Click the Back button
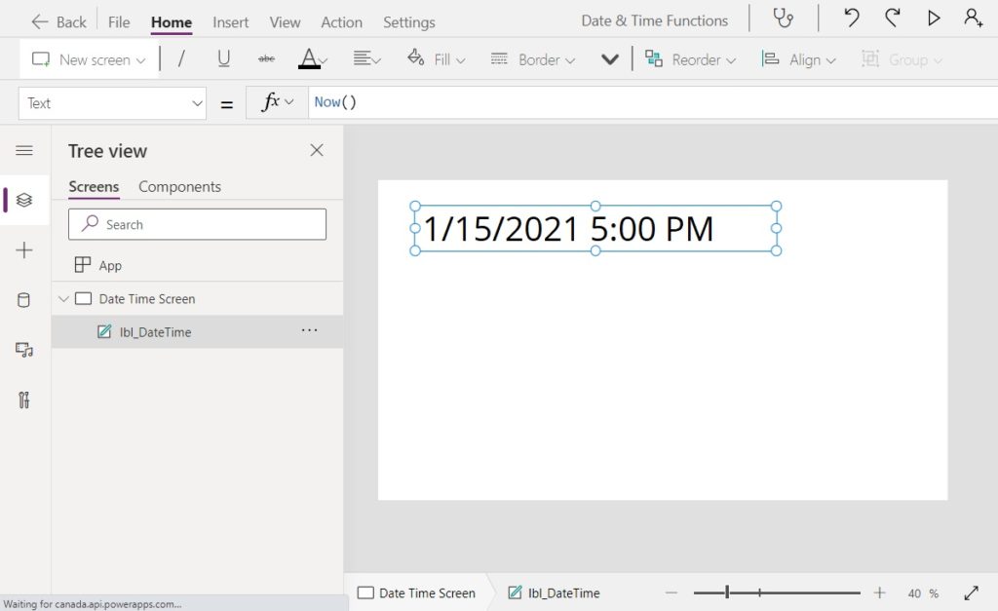Viewport: 998px width, 611px height. pos(58,20)
